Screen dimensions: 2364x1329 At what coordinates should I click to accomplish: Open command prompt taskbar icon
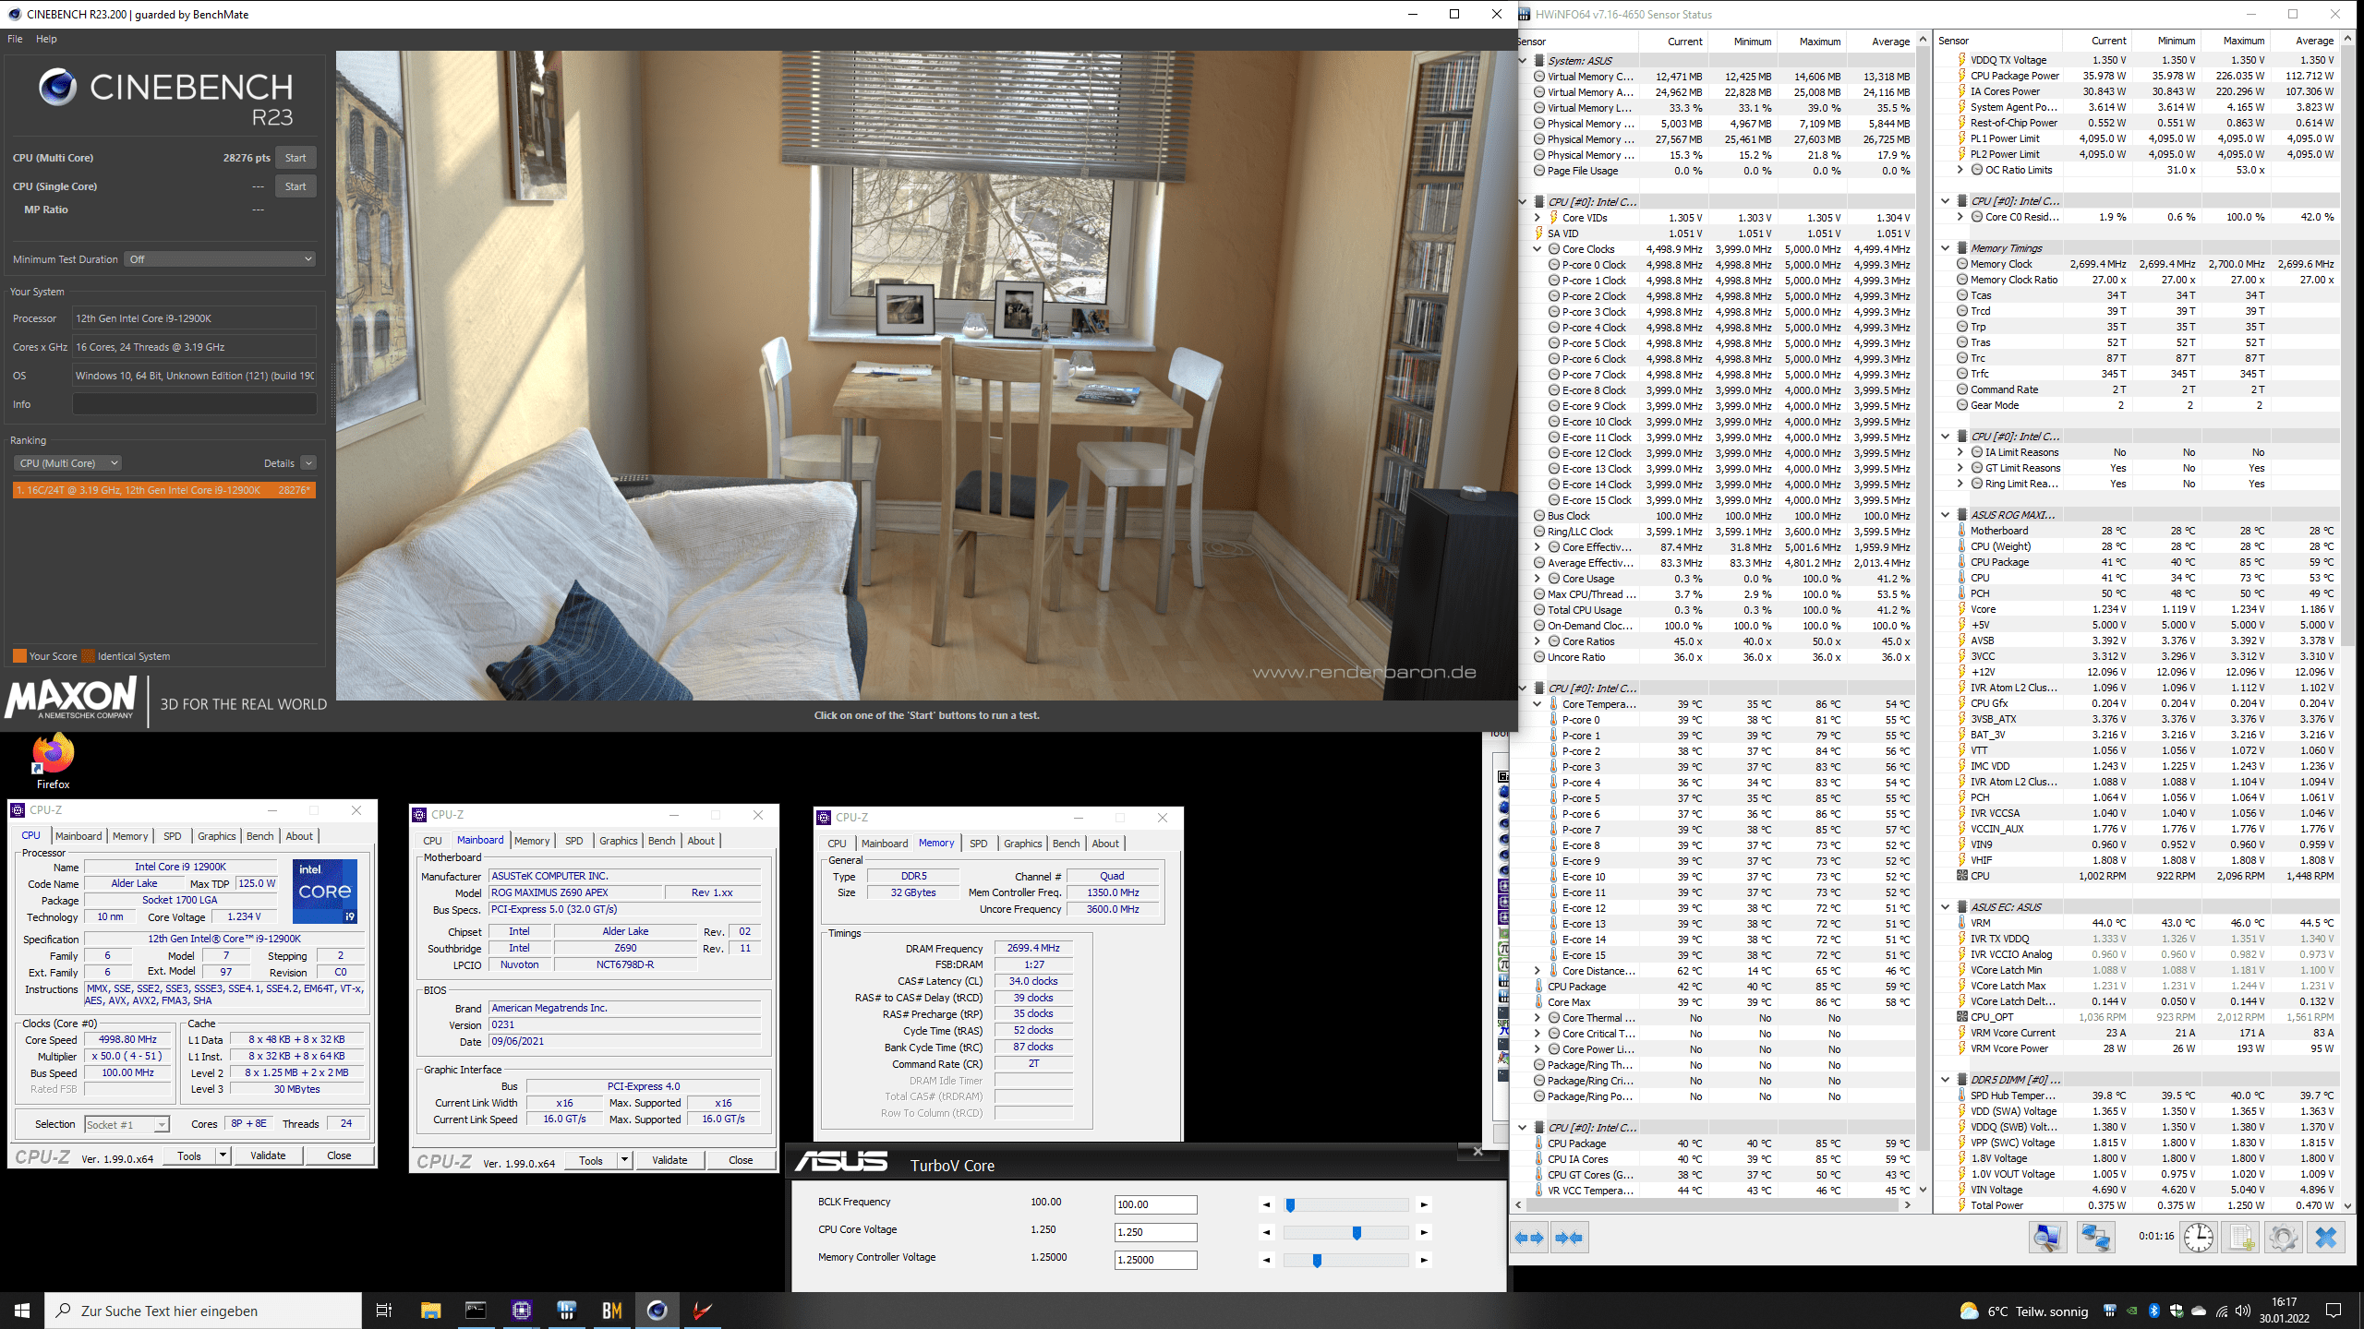[x=476, y=1311]
